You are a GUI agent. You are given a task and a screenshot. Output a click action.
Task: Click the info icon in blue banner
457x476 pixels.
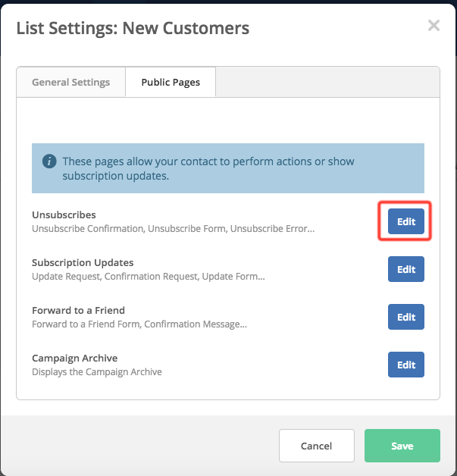[49, 161]
